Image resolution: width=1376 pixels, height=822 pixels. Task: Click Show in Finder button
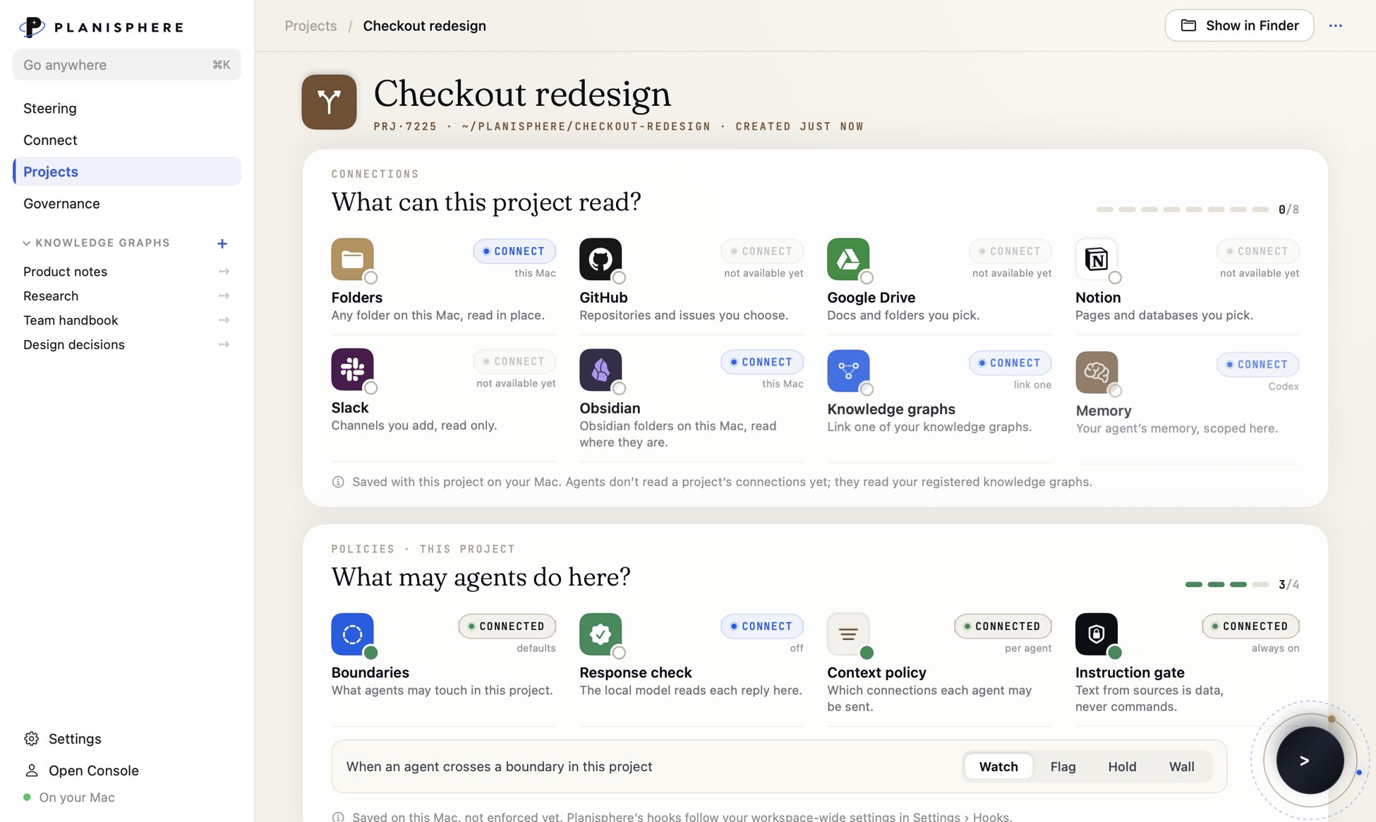point(1239,25)
